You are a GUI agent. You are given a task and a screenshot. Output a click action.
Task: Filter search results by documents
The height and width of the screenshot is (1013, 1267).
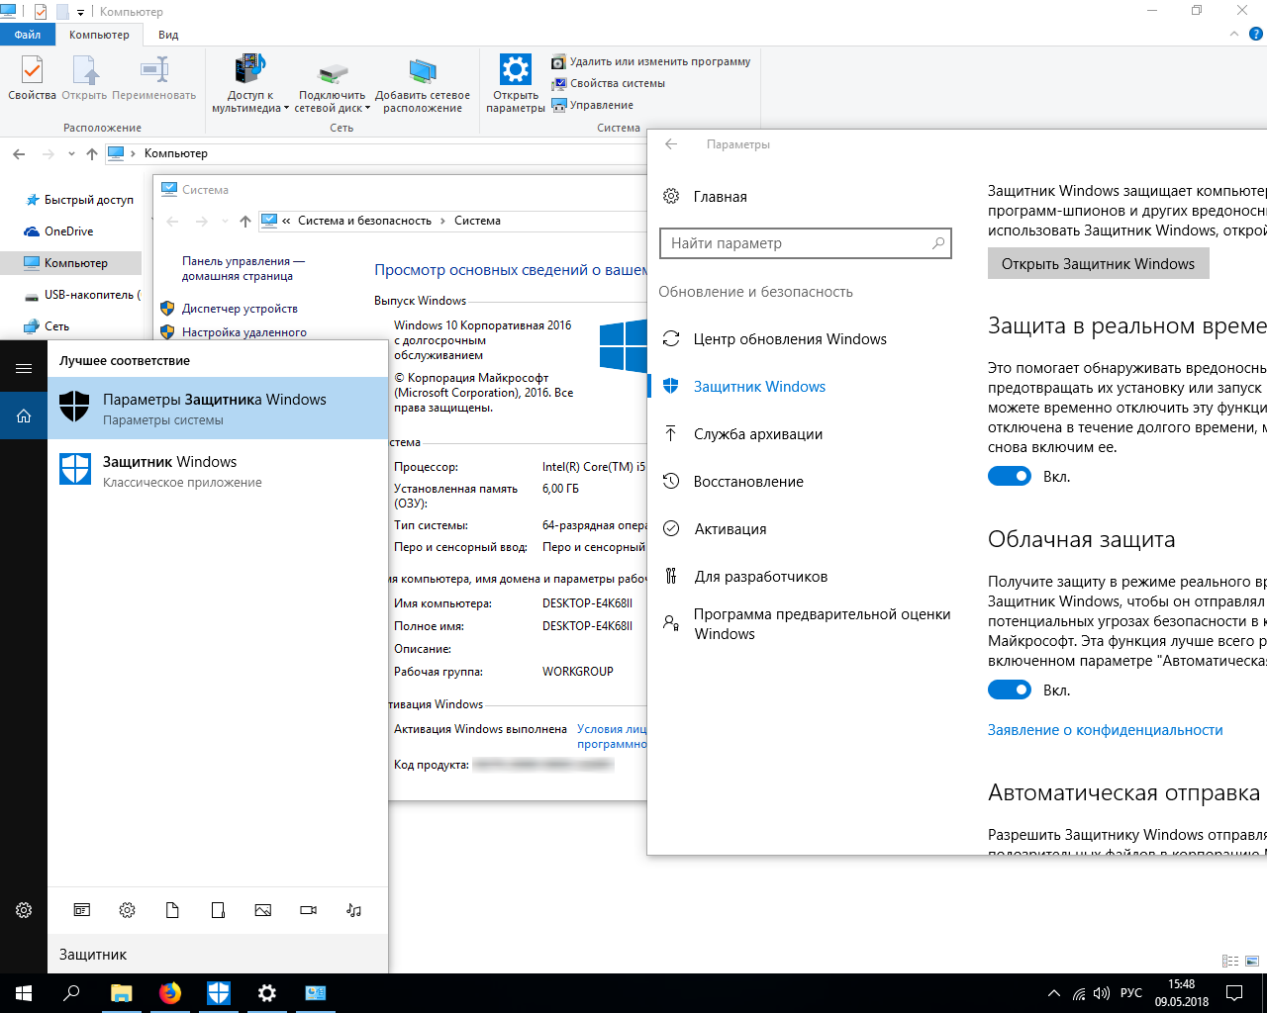[172, 910]
